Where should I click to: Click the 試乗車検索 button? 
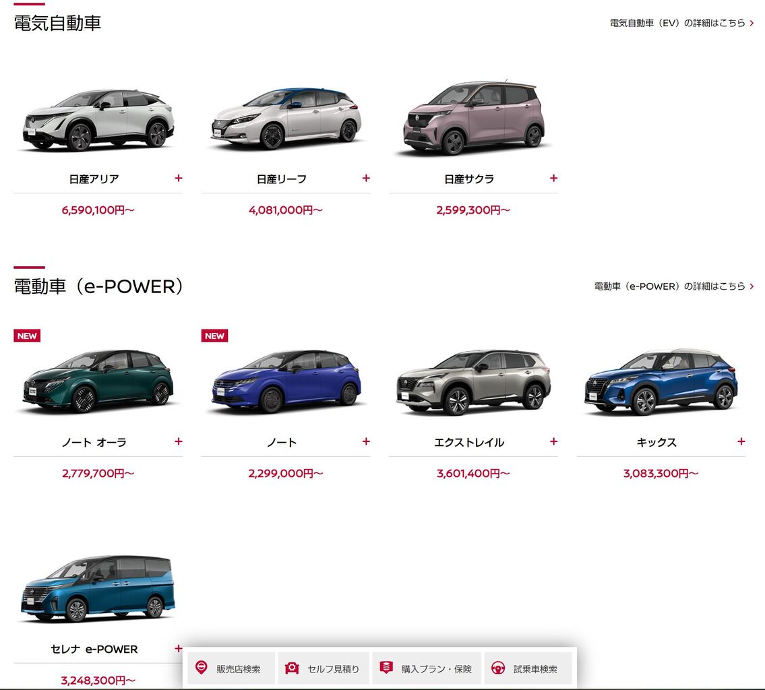click(x=528, y=668)
